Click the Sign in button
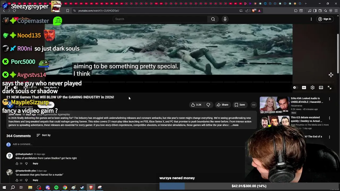Image resolution: width=340 pixels, height=191 pixels. coord(325,19)
